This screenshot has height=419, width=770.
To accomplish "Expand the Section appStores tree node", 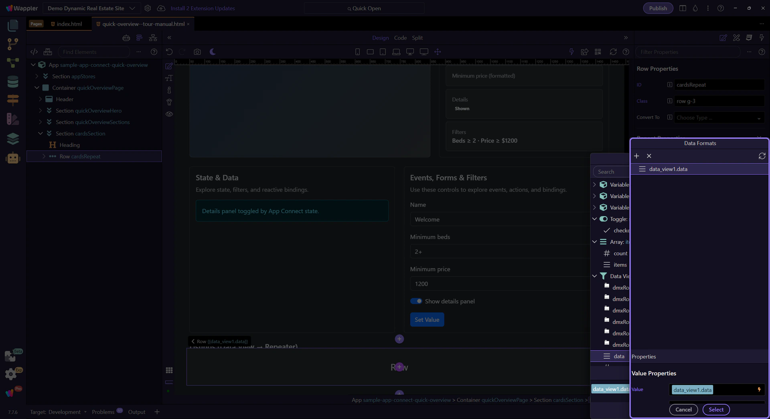I will click(x=37, y=76).
